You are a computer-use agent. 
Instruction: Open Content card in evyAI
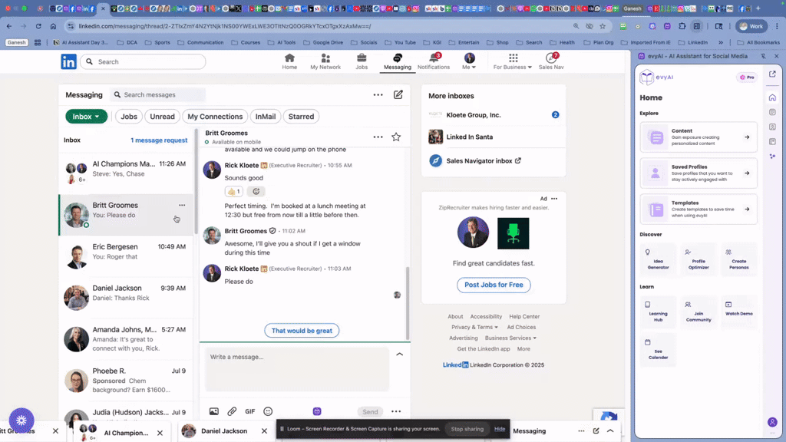coord(698,137)
